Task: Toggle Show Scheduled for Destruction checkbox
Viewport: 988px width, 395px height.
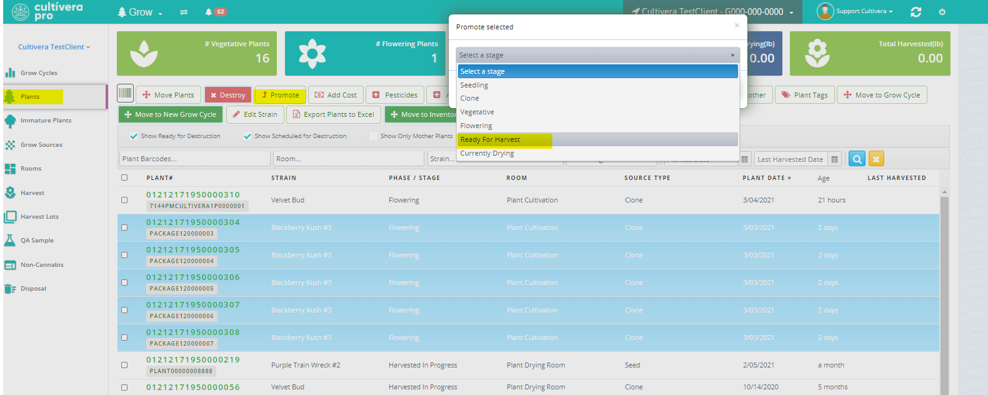Action: pyautogui.click(x=247, y=136)
